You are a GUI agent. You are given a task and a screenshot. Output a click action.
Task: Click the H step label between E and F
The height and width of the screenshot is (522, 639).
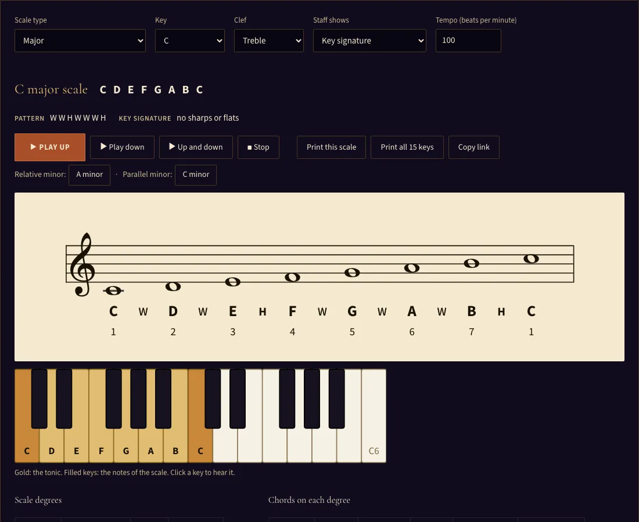click(x=263, y=312)
